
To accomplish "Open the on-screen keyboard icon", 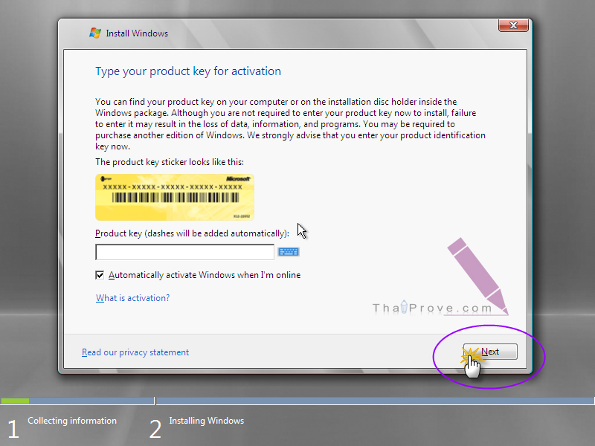I will pyautogui.click(x=289, y=252).
